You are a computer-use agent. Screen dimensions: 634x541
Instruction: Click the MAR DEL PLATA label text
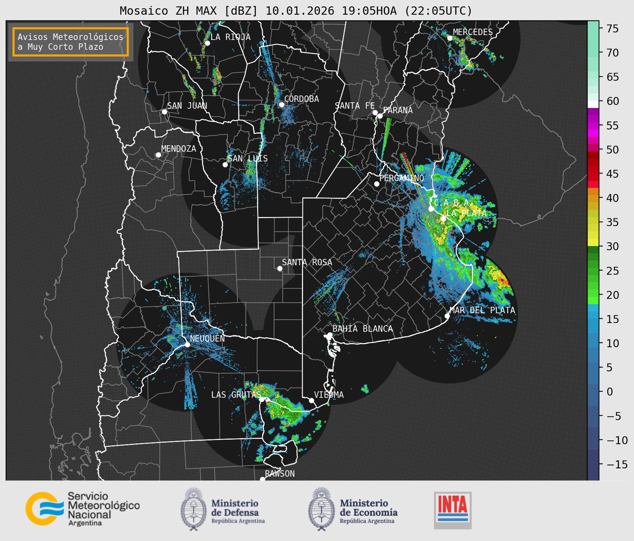(x=482, y=310)
